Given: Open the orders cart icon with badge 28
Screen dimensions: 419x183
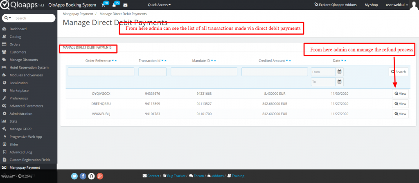Looking at the screenshot, I should pyautogui.click(x=104, y=5).
